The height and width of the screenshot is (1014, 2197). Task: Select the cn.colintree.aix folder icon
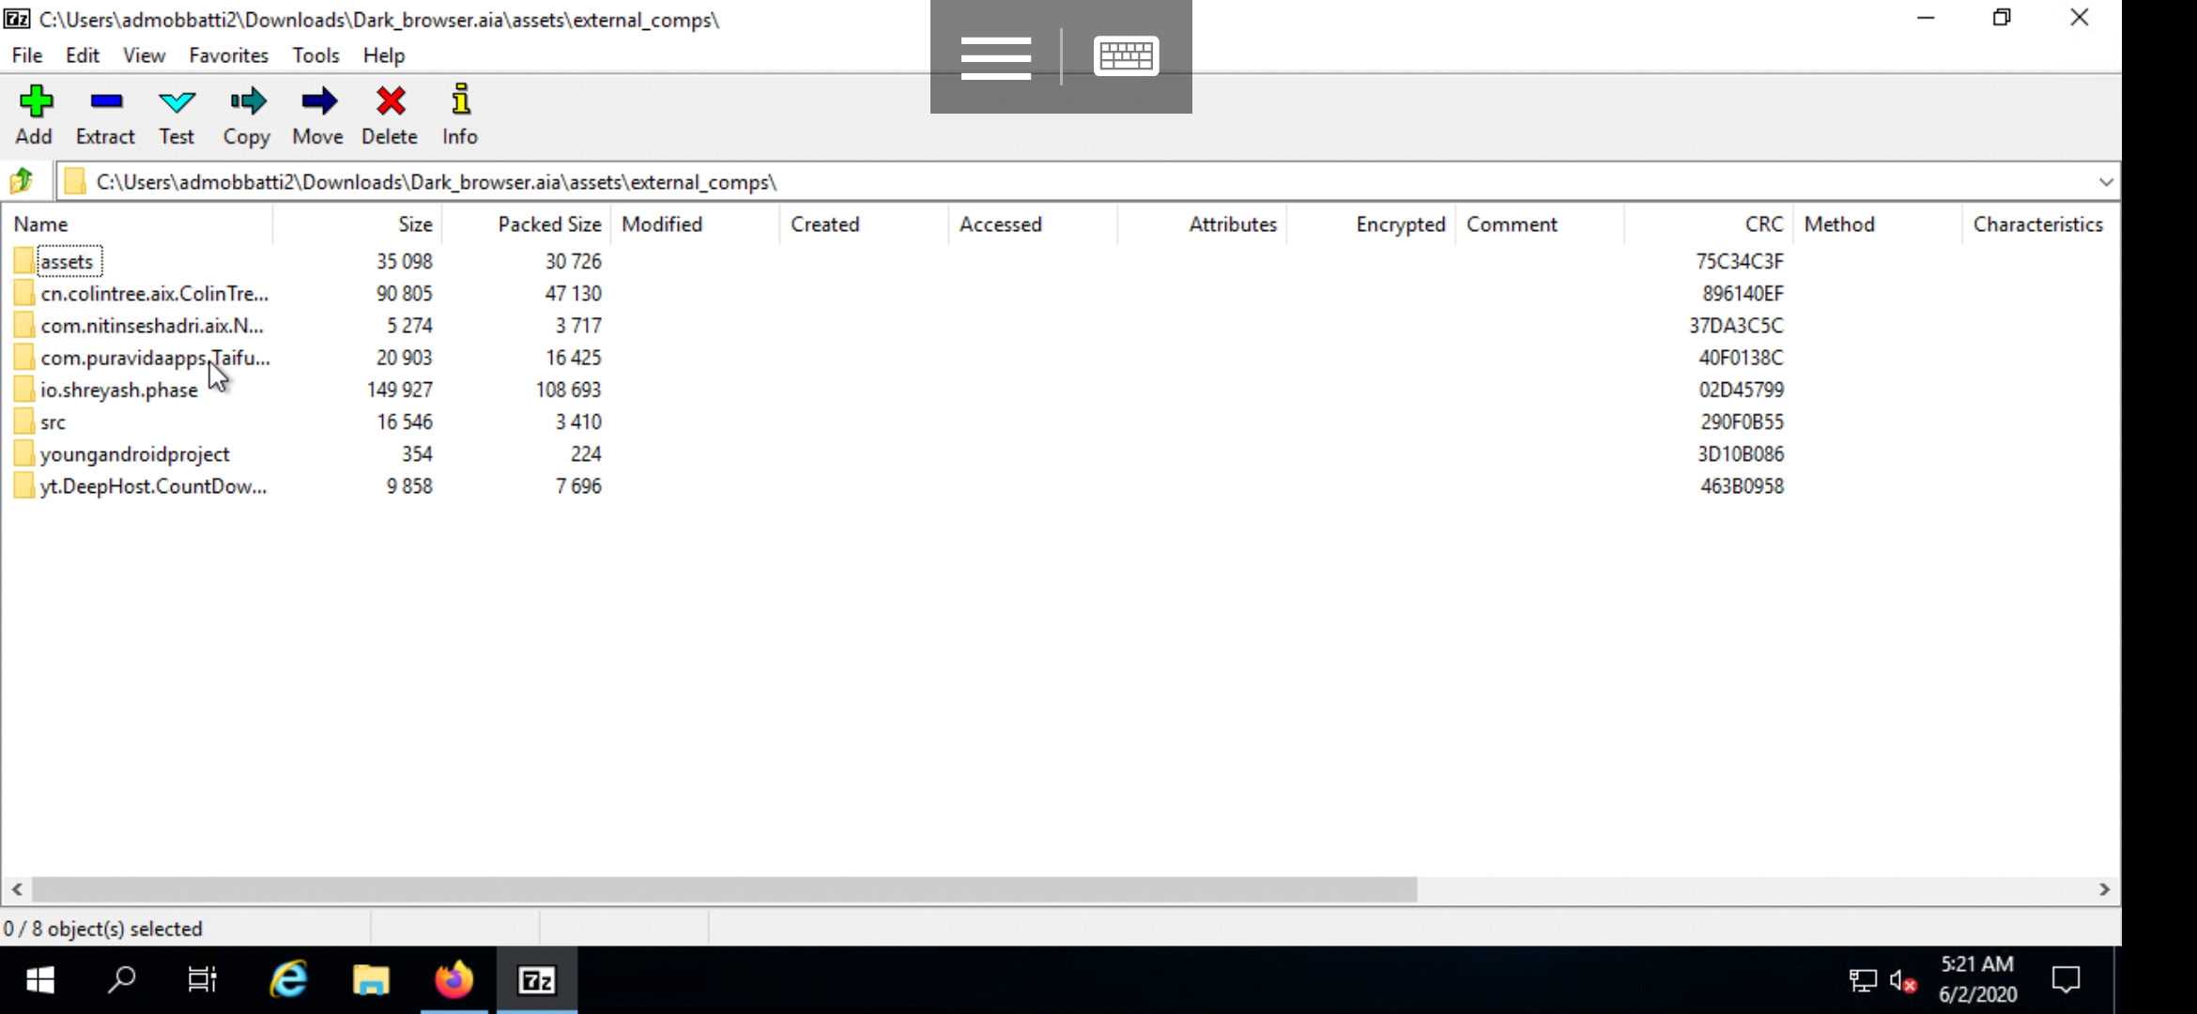pos(23,293)
